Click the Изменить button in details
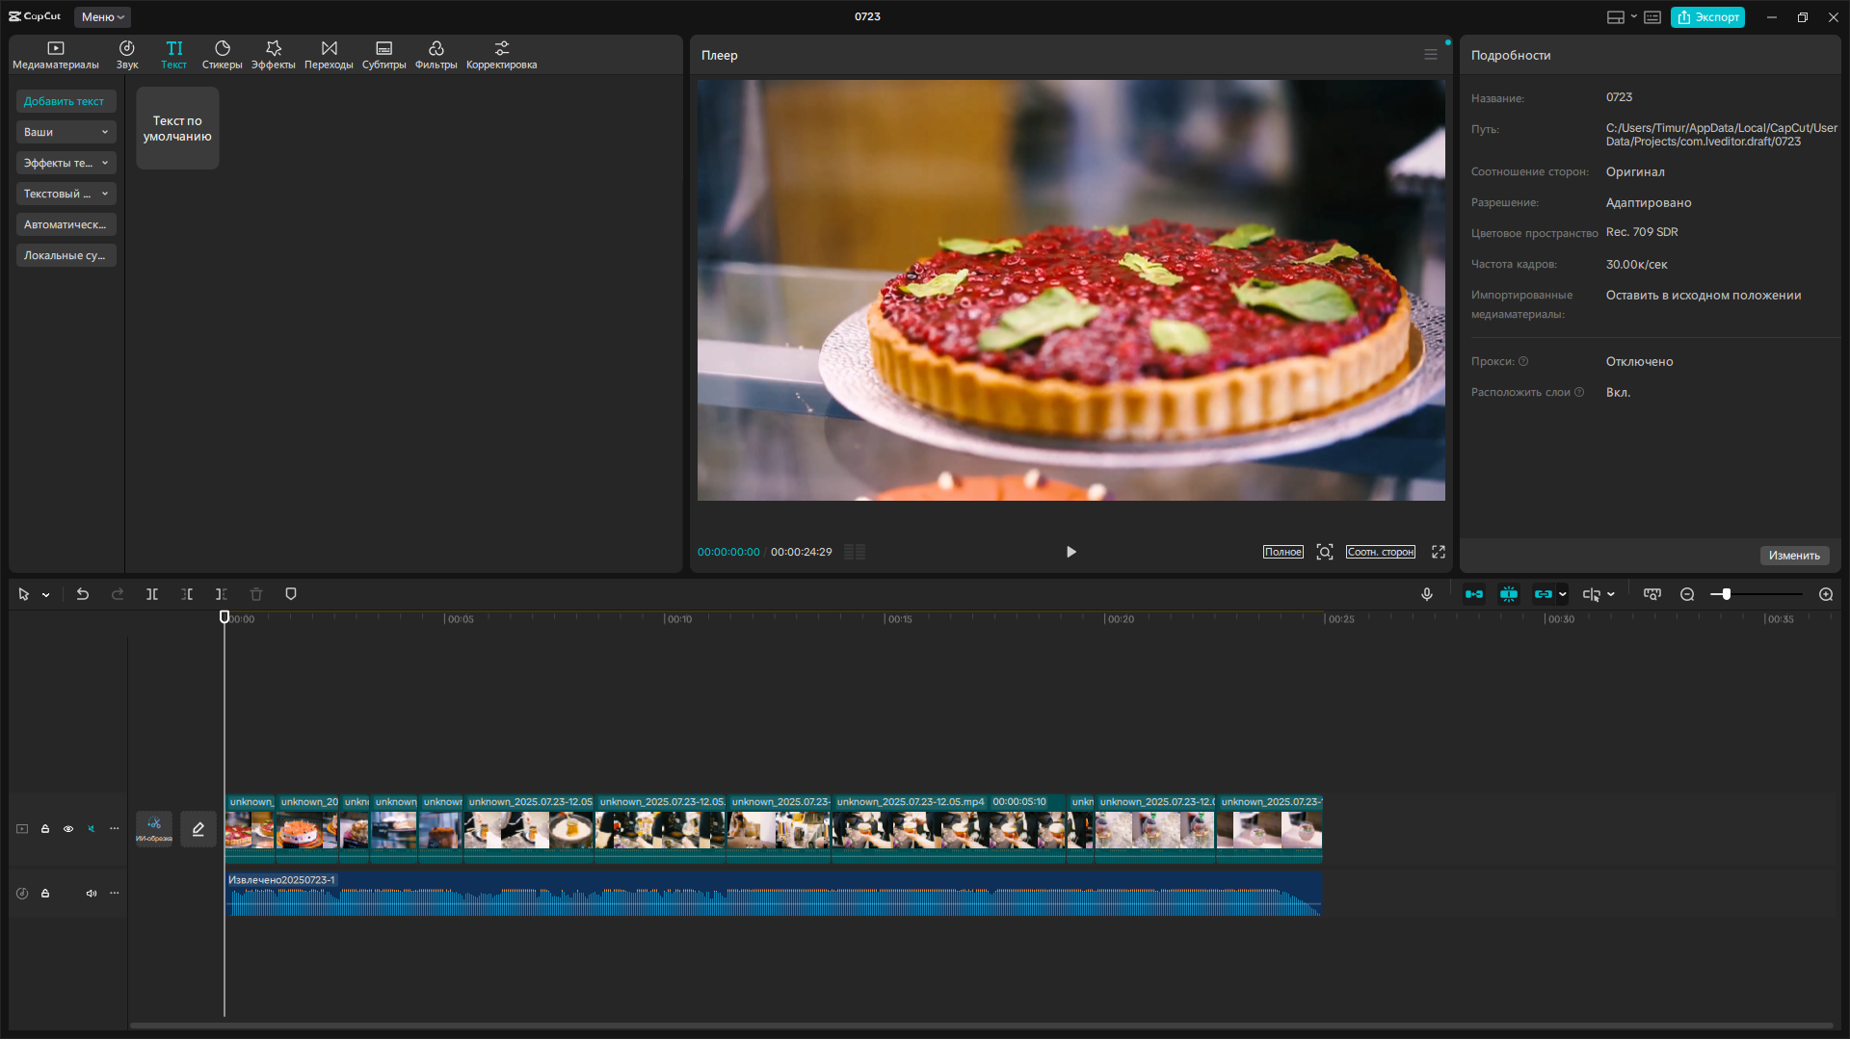 coord(1794,556)
